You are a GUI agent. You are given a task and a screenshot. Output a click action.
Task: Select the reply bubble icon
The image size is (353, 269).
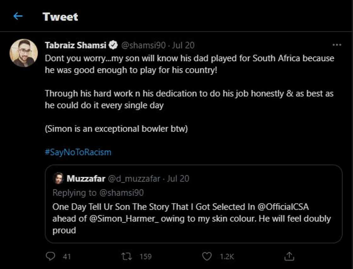point(51,256)
